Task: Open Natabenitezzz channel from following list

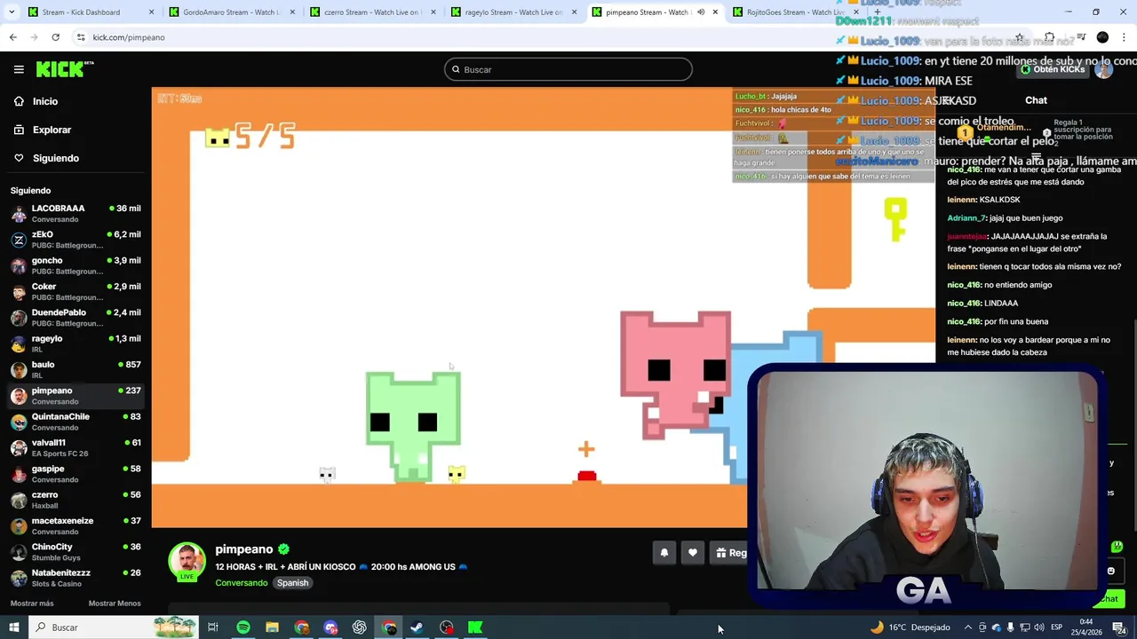Action: [x=76, y=578]
